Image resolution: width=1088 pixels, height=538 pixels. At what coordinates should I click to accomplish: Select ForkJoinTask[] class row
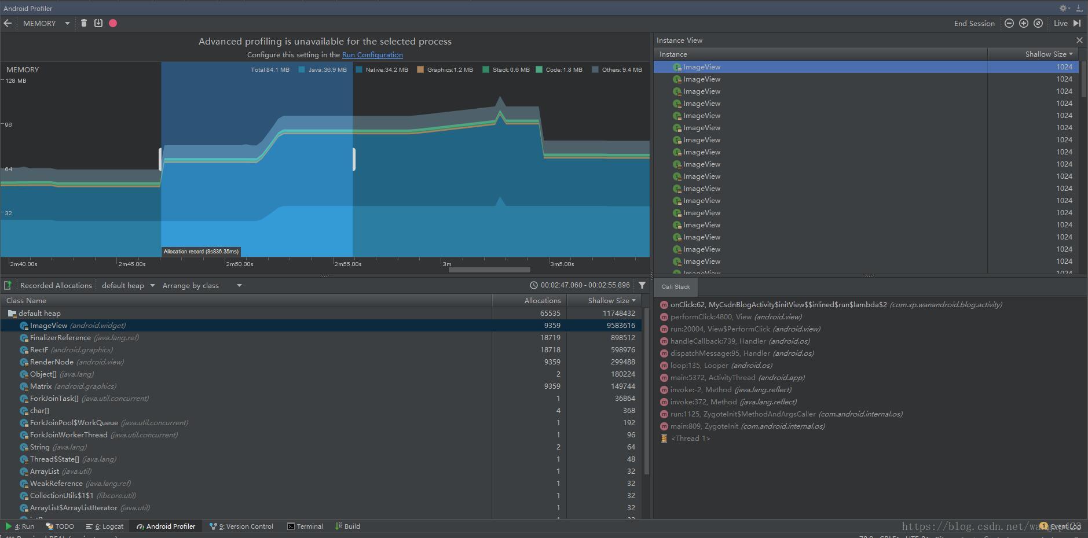(321, 399)
